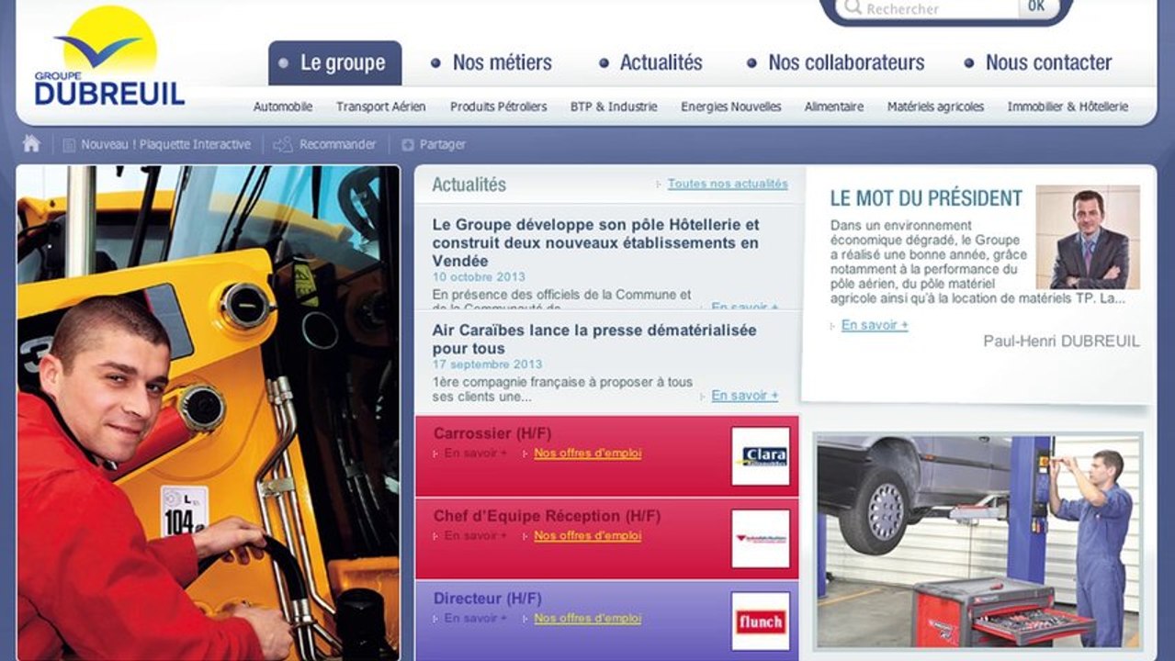The height and width of the screenshot is (661, 1175).
Task: Select the Le groupe tab
Action: [334, 63]
